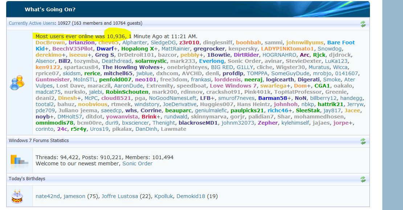Click the Windows 7 Forums Statistics header
Viewport: 403px width, 210px height.
[39, 141]
